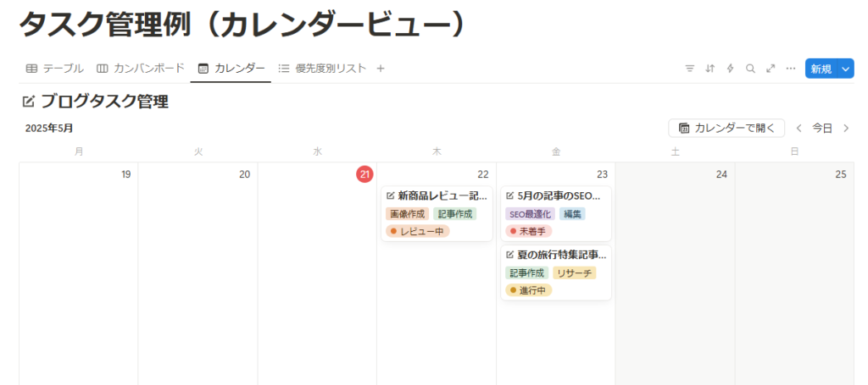The height and width of the screenshot is (385, 868).
Task: Click page icon on 夏の旅行特集記事 card
Action: click(x=509, y=255)
